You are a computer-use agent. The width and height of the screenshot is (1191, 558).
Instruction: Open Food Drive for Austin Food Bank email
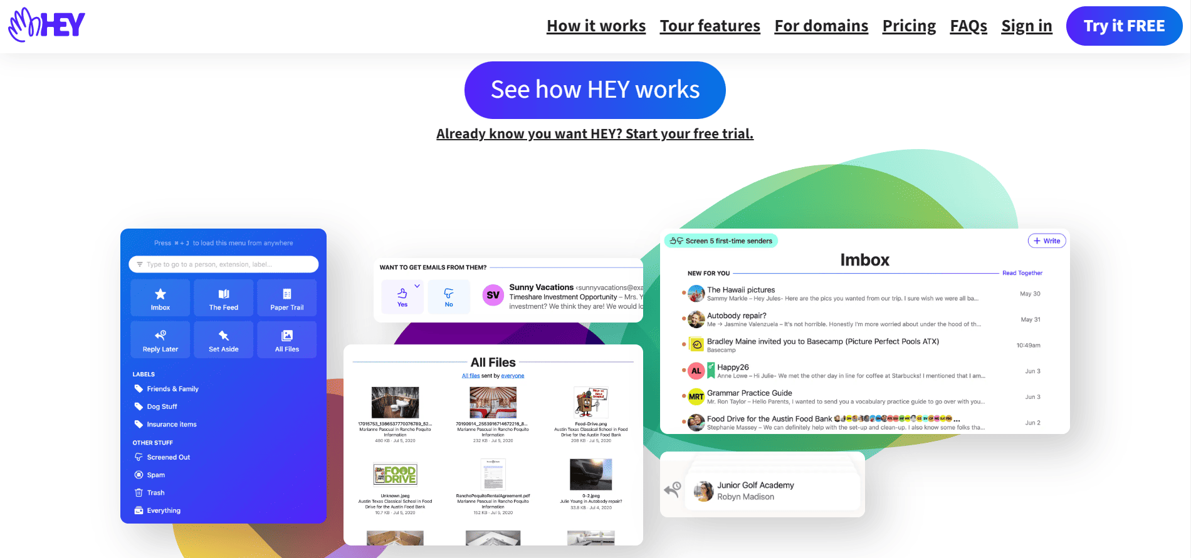point(861,423)
